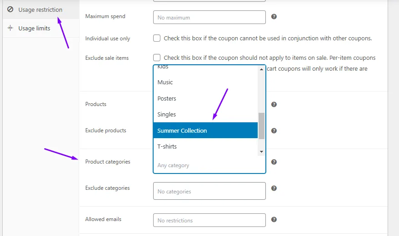Click Exclude categories help icon
Viewport: 399px width, 236px height.
point(274,188)
